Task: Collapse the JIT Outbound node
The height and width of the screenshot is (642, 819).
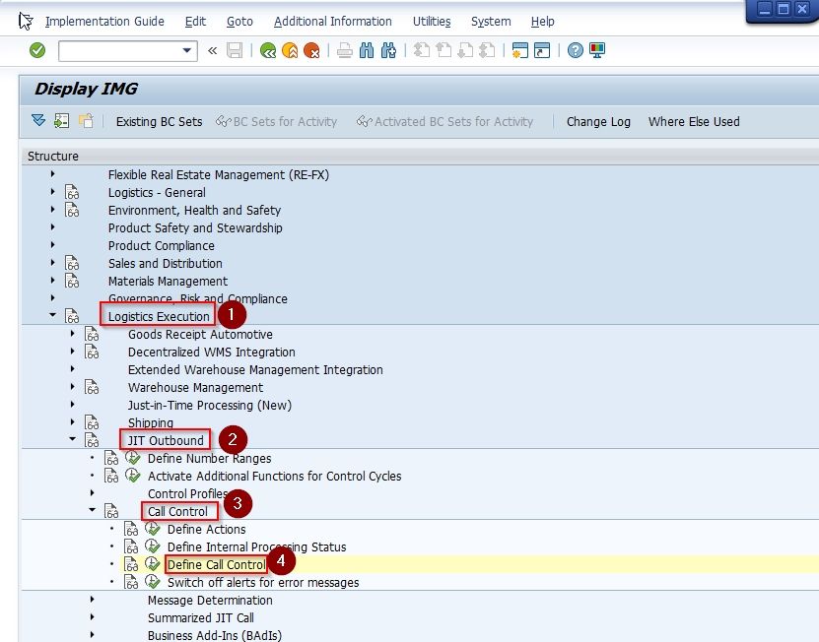Action: pos(73,439)
